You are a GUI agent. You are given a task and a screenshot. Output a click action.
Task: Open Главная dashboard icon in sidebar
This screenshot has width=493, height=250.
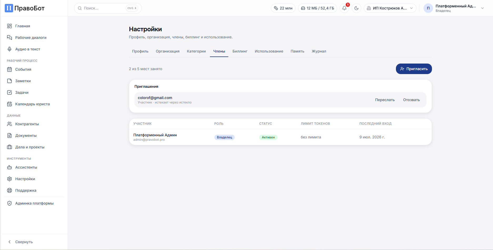9,26
